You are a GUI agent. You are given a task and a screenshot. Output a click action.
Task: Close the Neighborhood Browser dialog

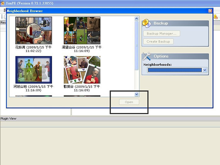(x=210, y=11)
